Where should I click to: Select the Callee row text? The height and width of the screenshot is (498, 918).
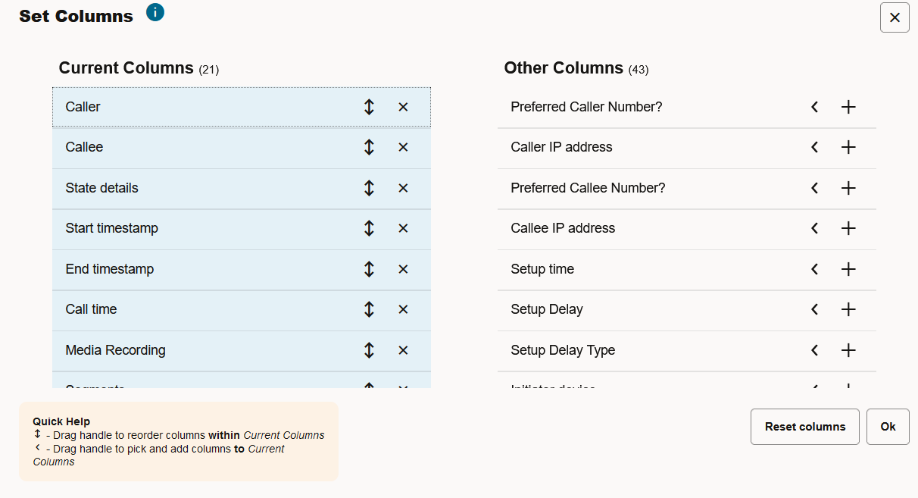[x=85, y=147]
